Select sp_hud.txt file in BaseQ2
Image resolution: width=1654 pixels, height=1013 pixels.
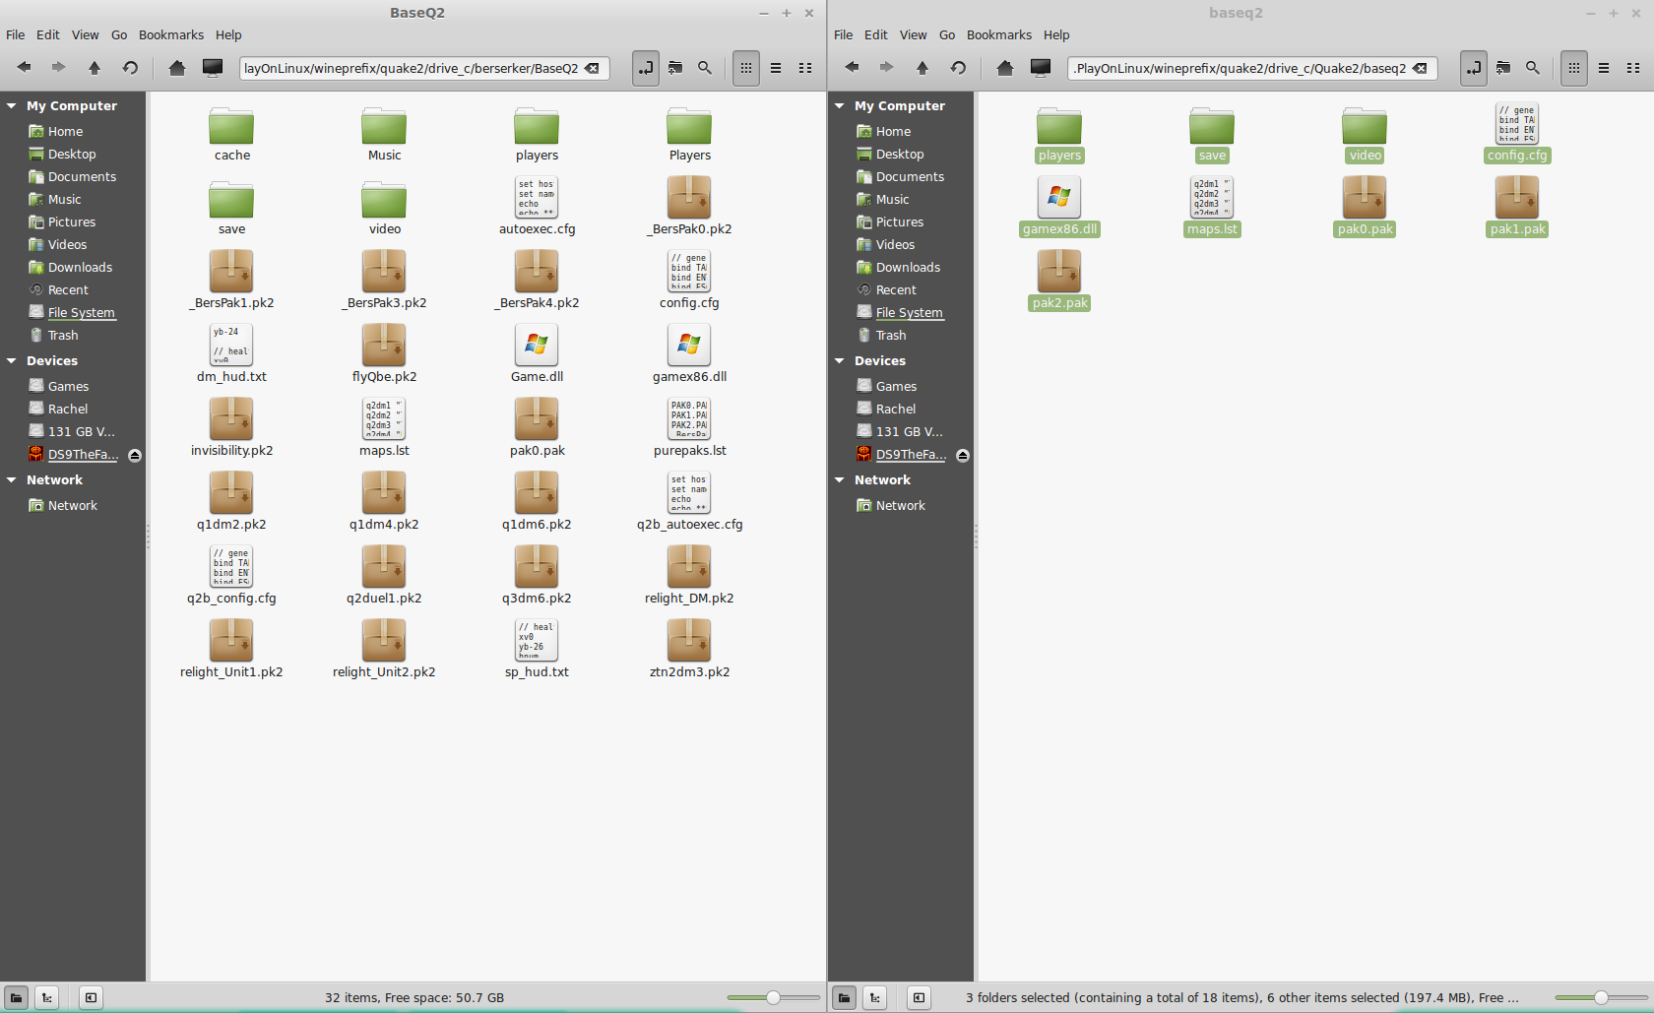point(537,650)
